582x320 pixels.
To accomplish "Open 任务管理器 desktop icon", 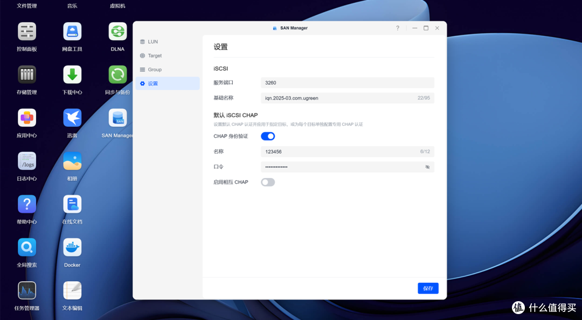I will pyautogui.click(x=27, y=290).
